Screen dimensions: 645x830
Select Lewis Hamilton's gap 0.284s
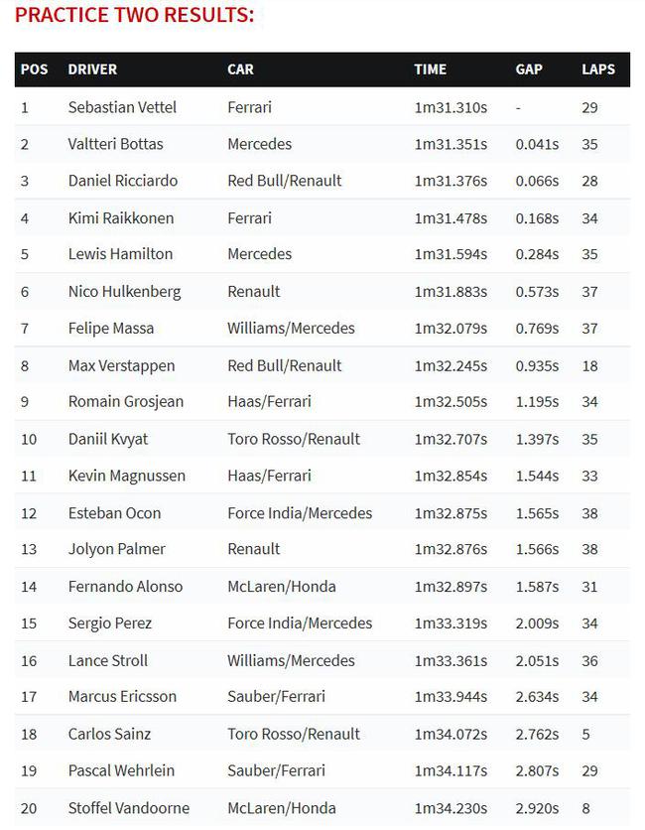tap(537, 254)
